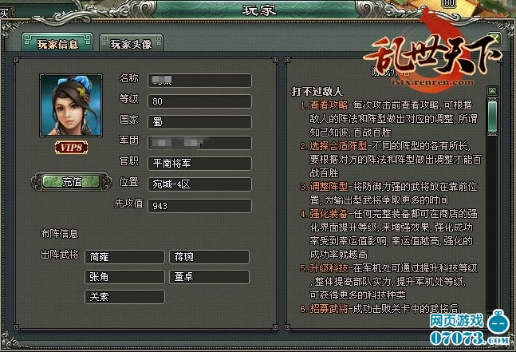
Task: Select general 董卓 in formation
Action: (209, 277)
